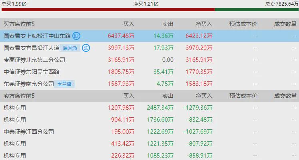Select 机构专用 row with 226.32万 buy
This screenshot has height=160, width=299.
149,155
